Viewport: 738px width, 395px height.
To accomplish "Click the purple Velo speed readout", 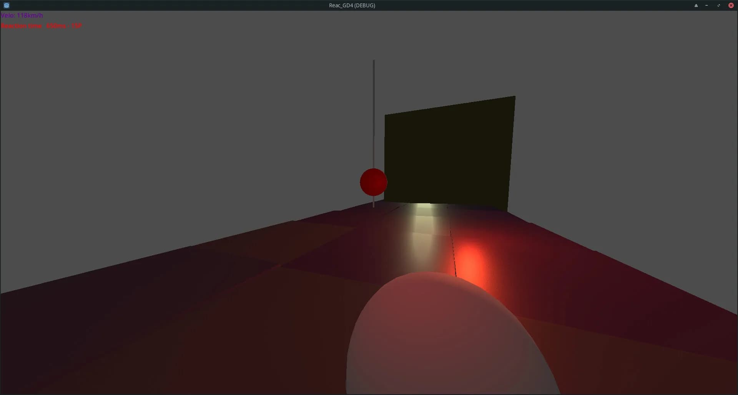I will coord(22,15).
